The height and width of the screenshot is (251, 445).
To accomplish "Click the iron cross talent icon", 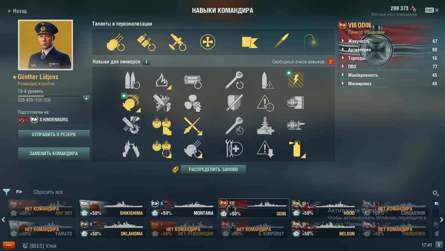I will tap(208, 42).
